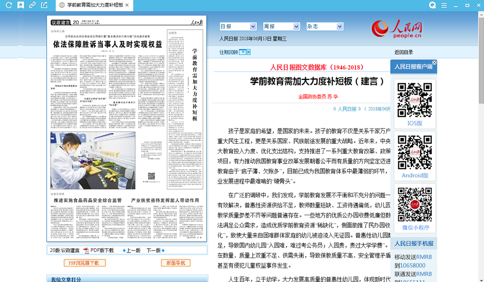This screenshot has width=484, height=282.
Task: Click the 版面导航 button
Action: click(176, 263)
